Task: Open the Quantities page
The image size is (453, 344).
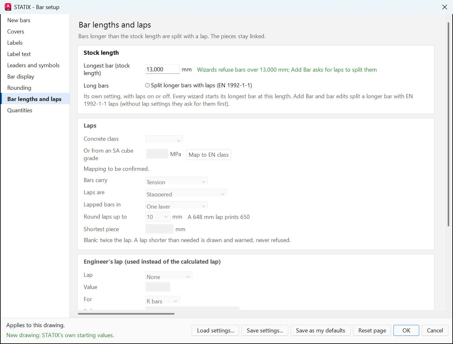Action: tap(35, 110)
